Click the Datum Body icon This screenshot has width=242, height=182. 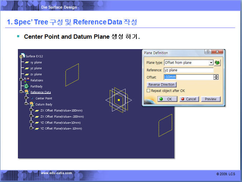point(31,104)
